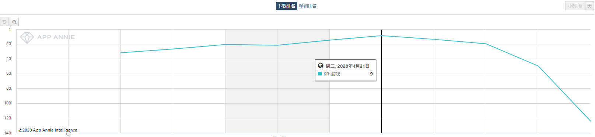Activate the magnifier zoom-in tool
This screenshot has height=137, width=595.
[x=14, y=22]
